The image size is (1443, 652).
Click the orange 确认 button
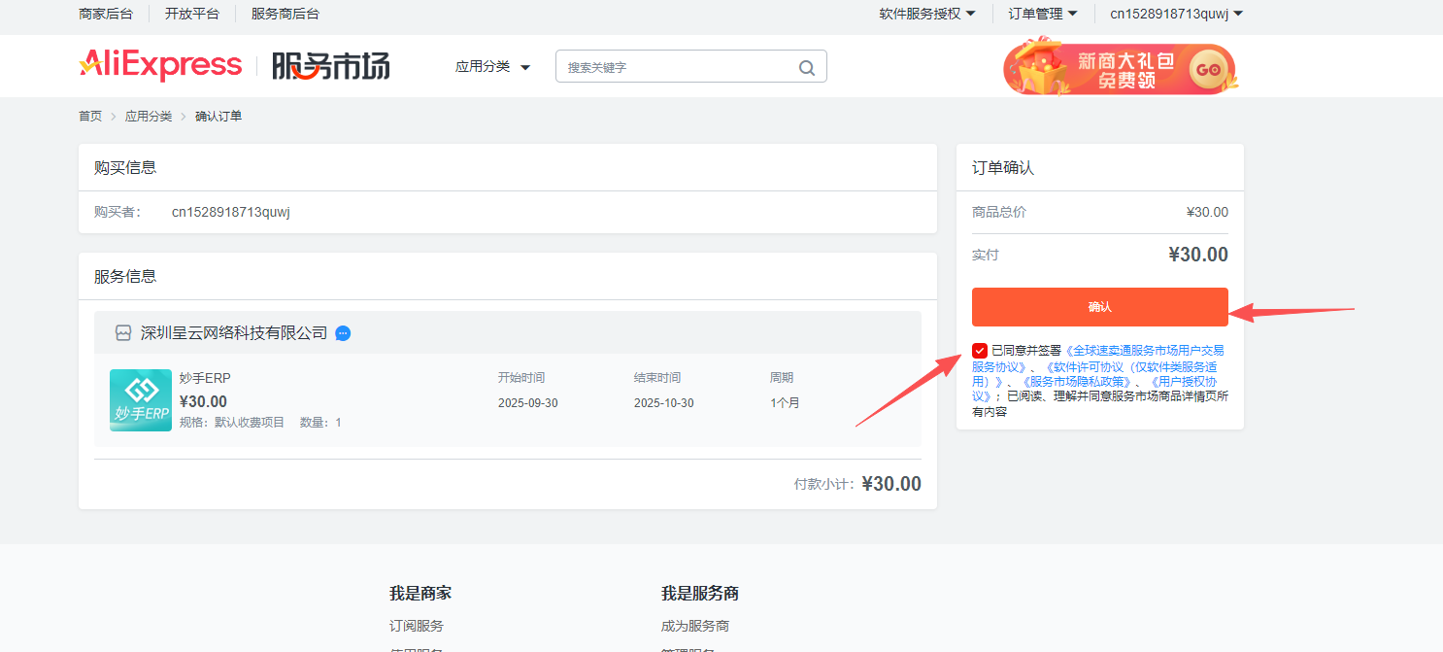[1100, 307]
